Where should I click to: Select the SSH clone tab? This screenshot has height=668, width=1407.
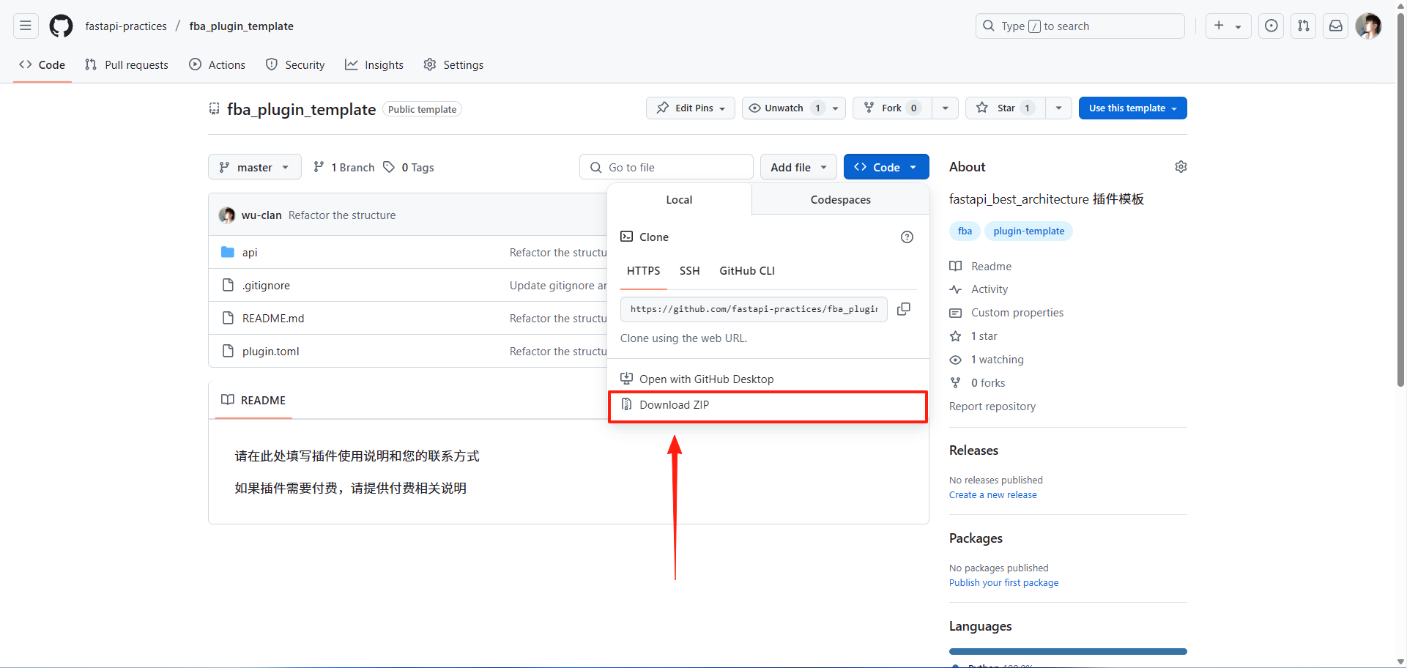coord(689,271)
